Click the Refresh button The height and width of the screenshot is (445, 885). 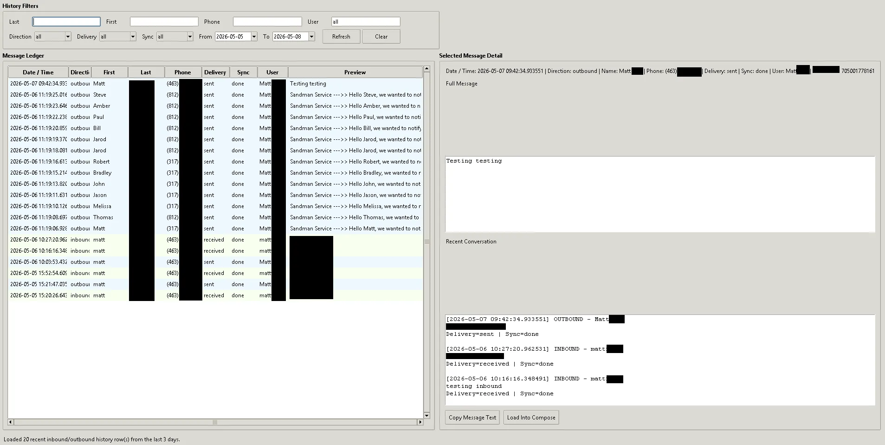point(341,37)
